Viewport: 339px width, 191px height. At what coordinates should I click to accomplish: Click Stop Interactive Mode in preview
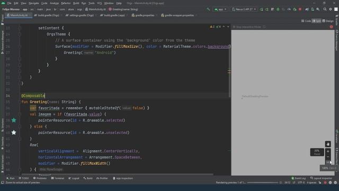pyautogui.click(x=247, y=27)
